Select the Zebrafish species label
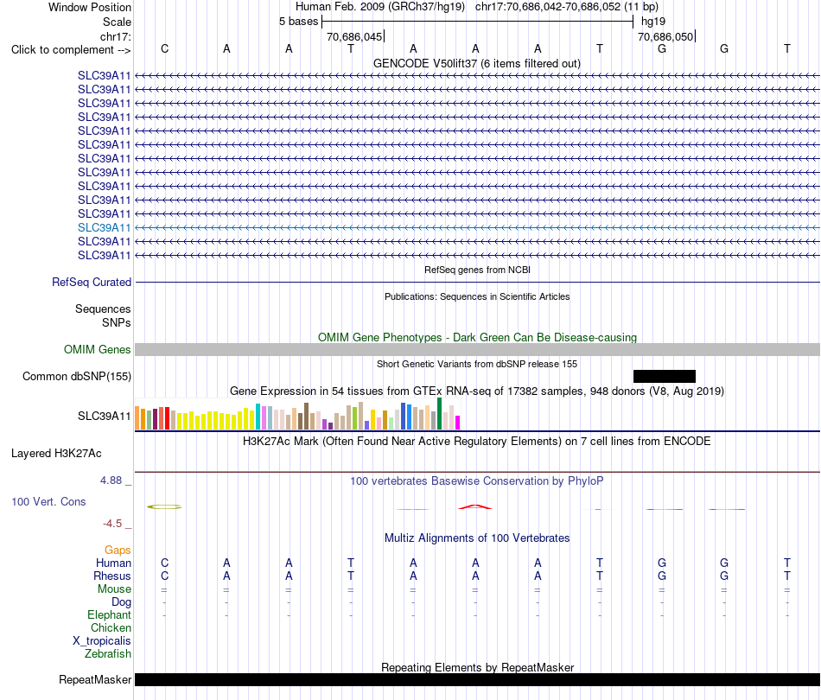 tap(108, 654)
